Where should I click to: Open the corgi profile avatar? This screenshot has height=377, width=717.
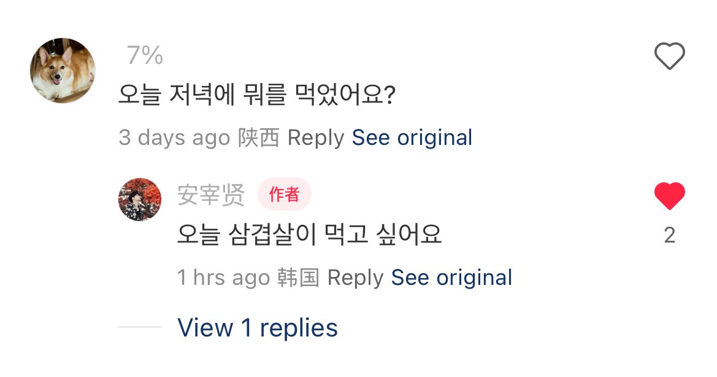tap(63, 70)
